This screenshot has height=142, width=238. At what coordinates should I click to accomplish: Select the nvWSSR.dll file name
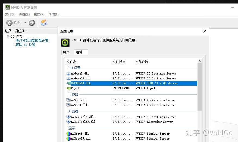click(x=79, y=105)
